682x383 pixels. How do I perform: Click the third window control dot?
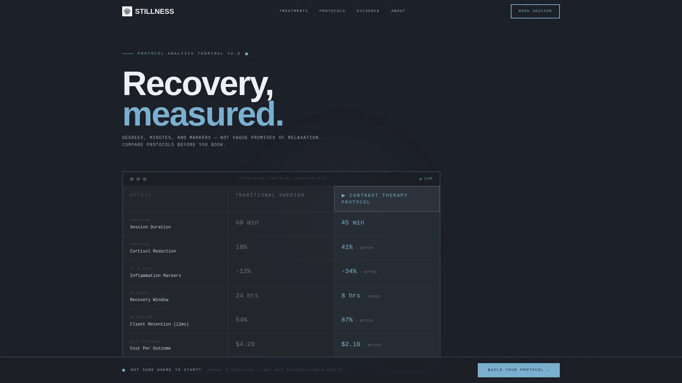(145, 179)
